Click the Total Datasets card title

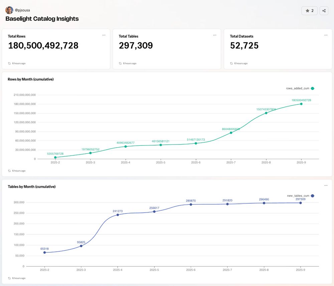point(241,36)
